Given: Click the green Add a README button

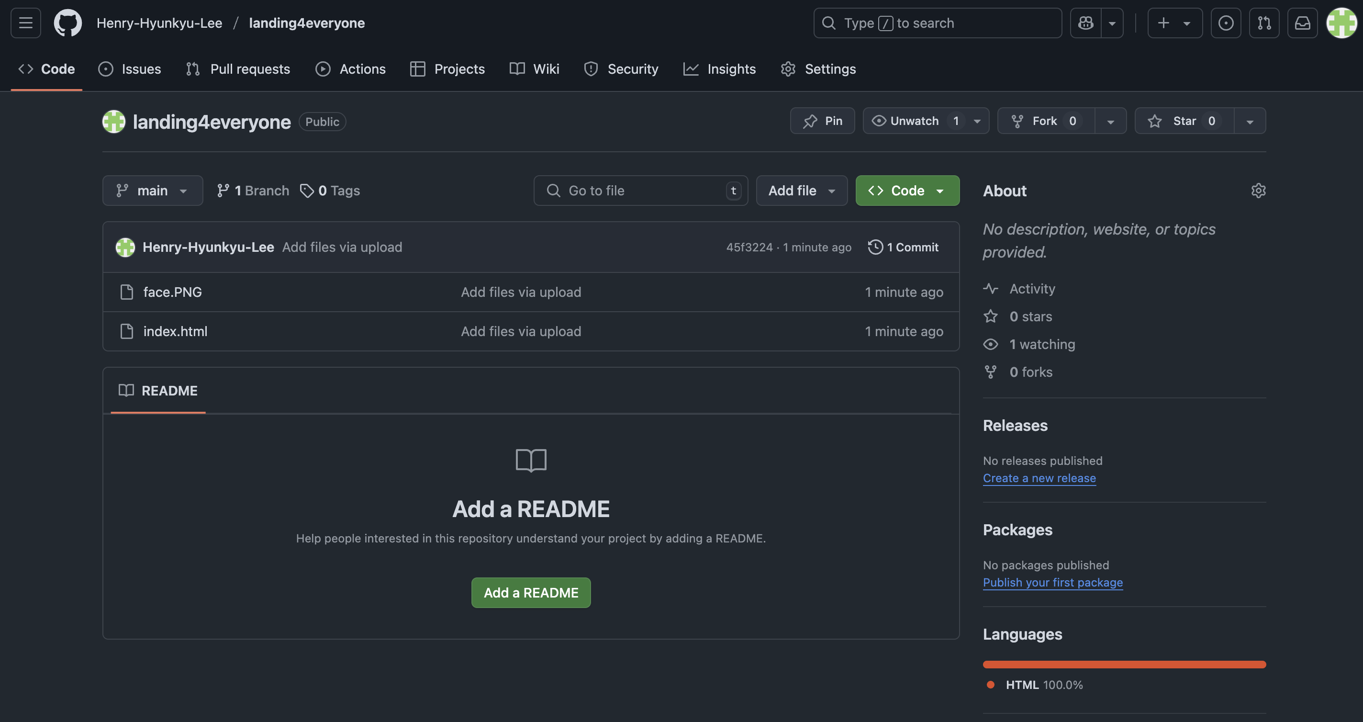Looking at the screenshot, I should (x=531, y=593).
